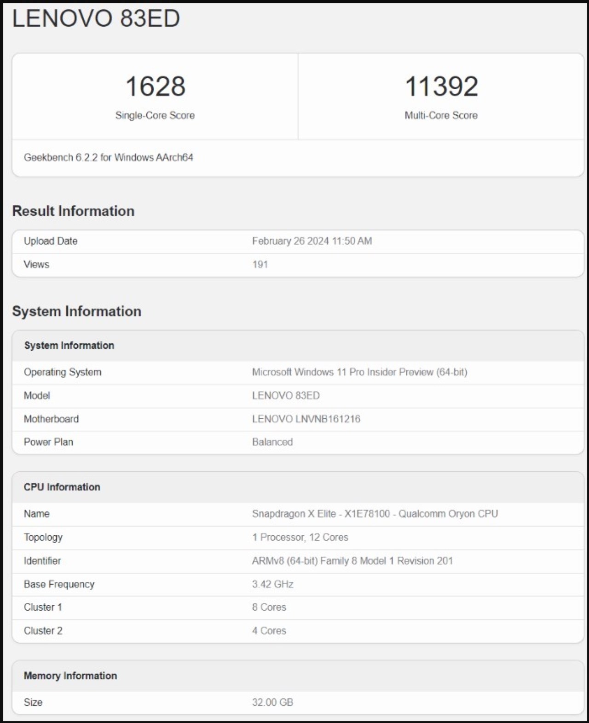Image resolution: width=589 pixels, height=723 pixels.
Task: Click the Single-Core Score label
Action: tap(155, 116)
